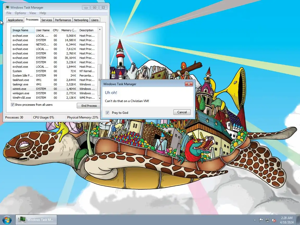This screenshot has height=225, width=300.
Task: Click the process list scroll down arrow
Action: [x=99, y=98]
